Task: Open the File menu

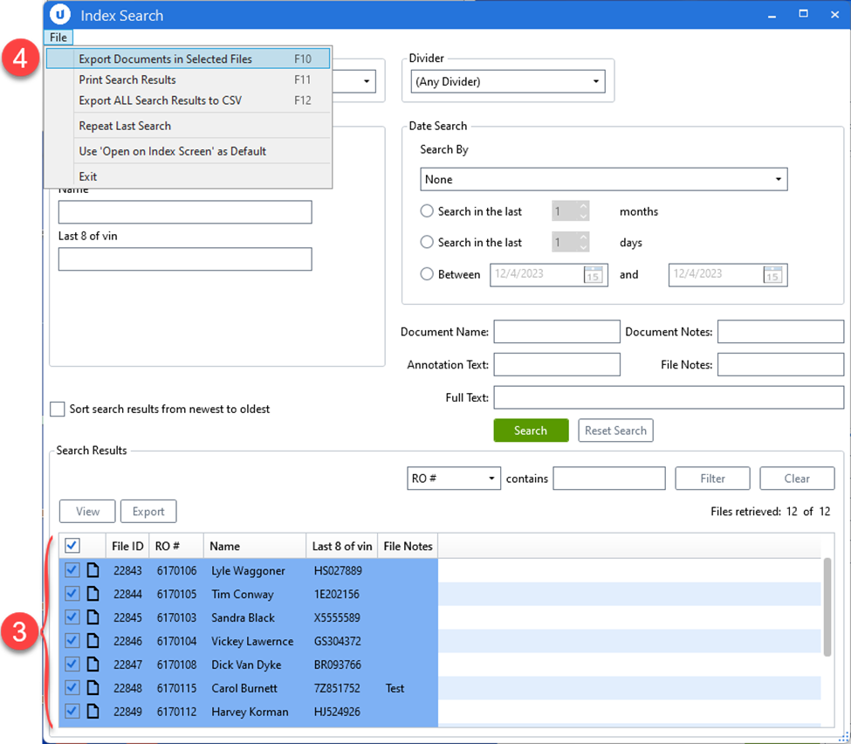Action: coord(58,37)
